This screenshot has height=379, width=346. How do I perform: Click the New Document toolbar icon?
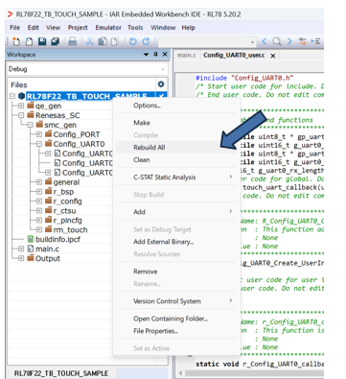click(15, 41)
